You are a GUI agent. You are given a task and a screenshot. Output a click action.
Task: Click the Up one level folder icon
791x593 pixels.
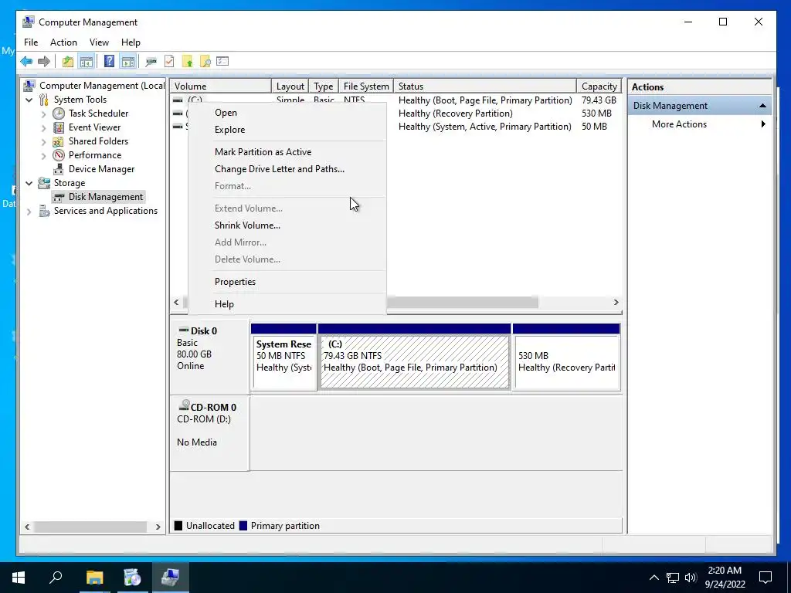(68, 62)
